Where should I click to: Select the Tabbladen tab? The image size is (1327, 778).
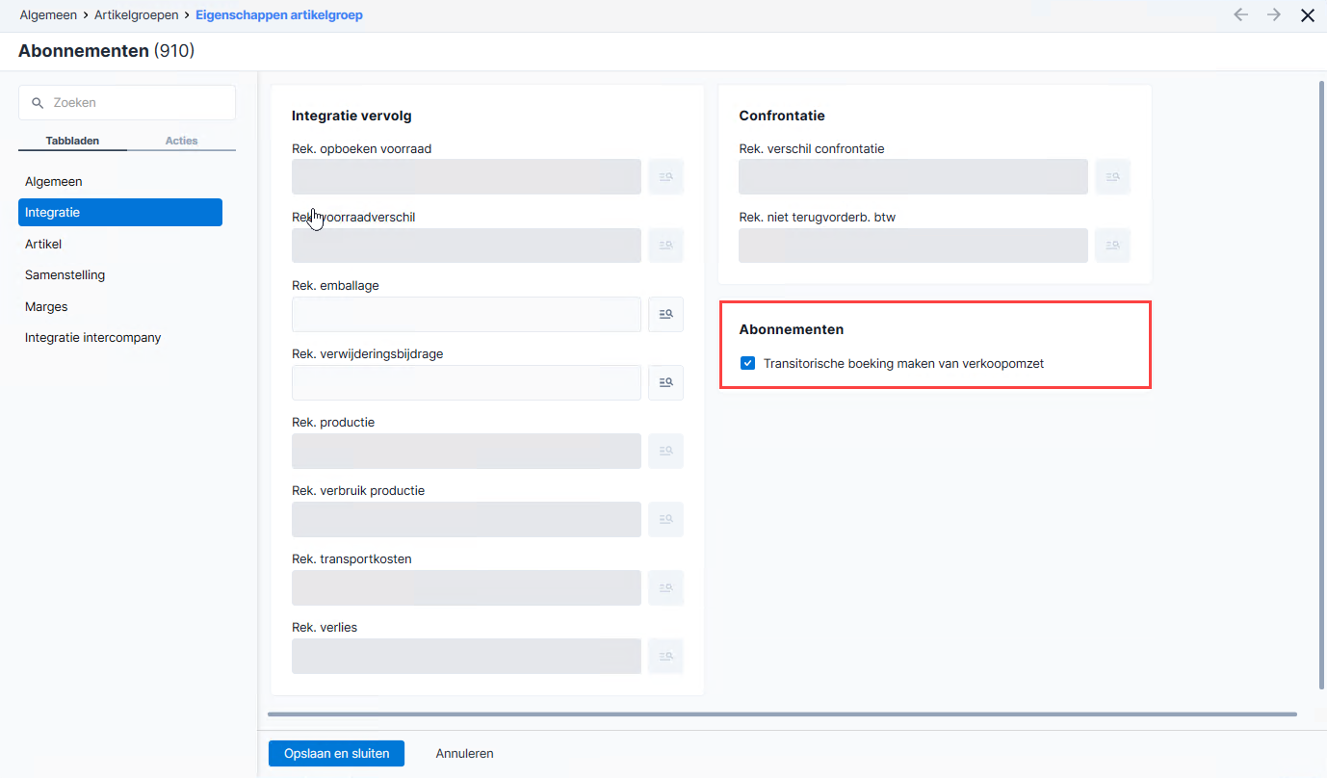pyautogui.click(x=72, y=141)
